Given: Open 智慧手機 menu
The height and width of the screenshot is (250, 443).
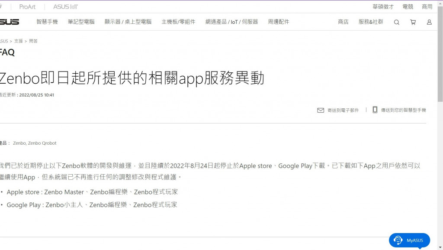Looking at the screenshot, I should pyautogui.click(x=47, y=22).
